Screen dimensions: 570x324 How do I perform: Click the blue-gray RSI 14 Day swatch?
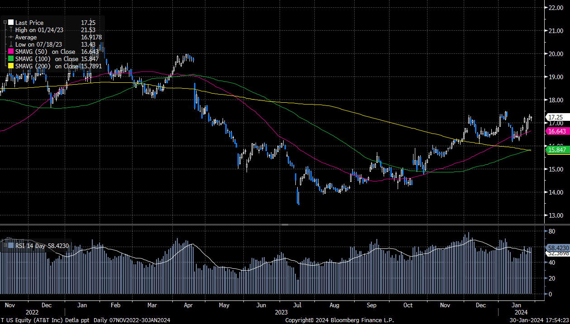tap(11, 246)
